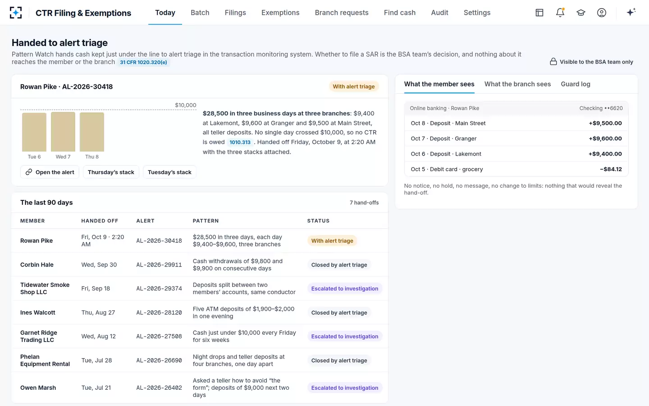This screenshot has width=649, height=406.
Task: Follow the 31 CFR 1020.320(e) citation link
Action: pos(144,62)
